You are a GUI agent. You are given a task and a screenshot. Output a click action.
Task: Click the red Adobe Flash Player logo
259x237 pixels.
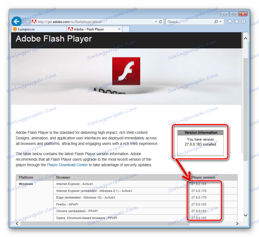(x=126, y=71)
